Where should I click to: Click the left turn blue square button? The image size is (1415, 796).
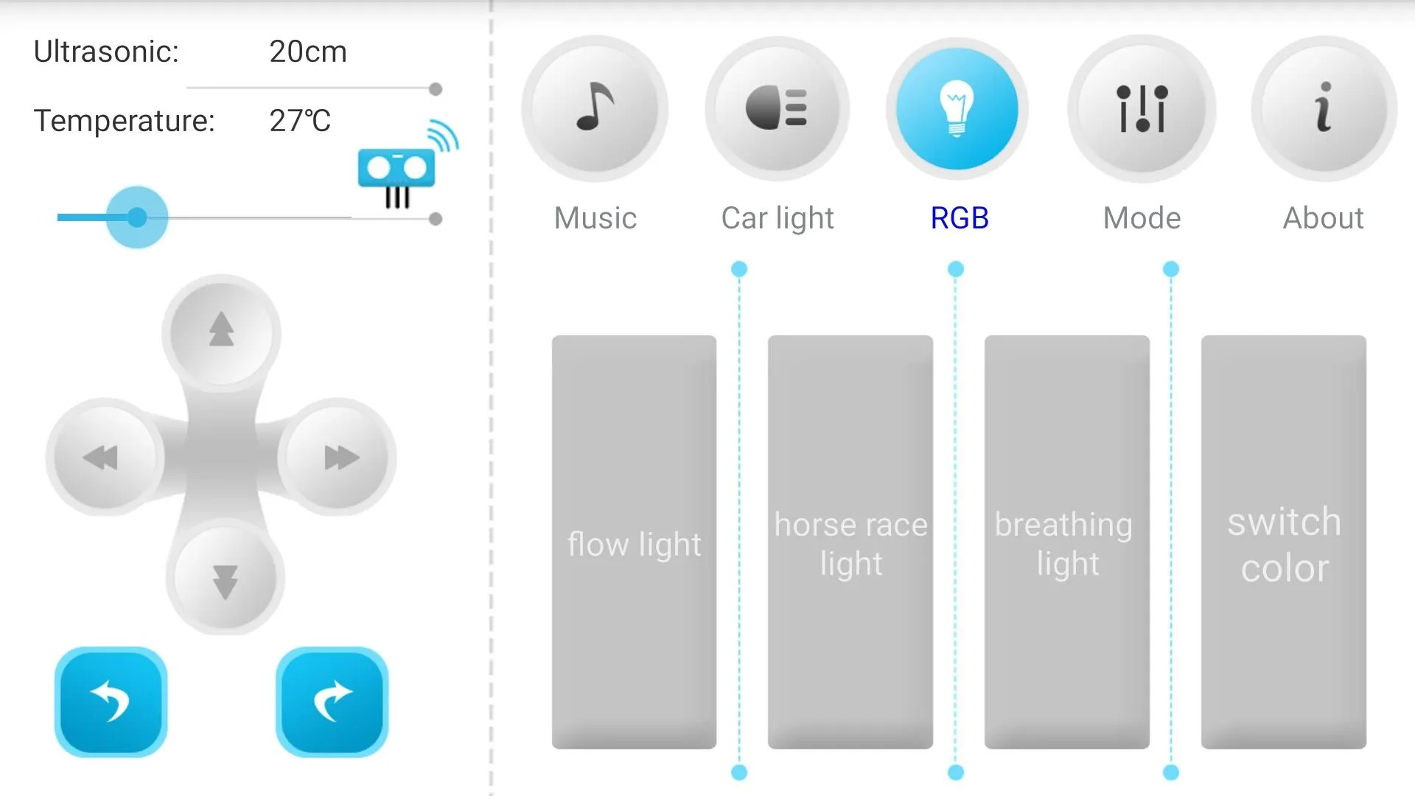(x=109, y=702)
